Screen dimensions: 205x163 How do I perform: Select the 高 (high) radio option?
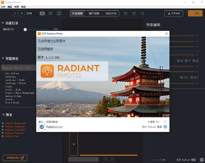pyautogui.click(x=194, y=60)
